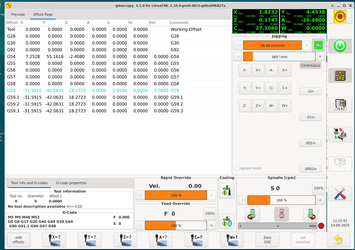Toggle flood coolant on
The width and height of the screenshot is (355, 250).
coord(227,190)
